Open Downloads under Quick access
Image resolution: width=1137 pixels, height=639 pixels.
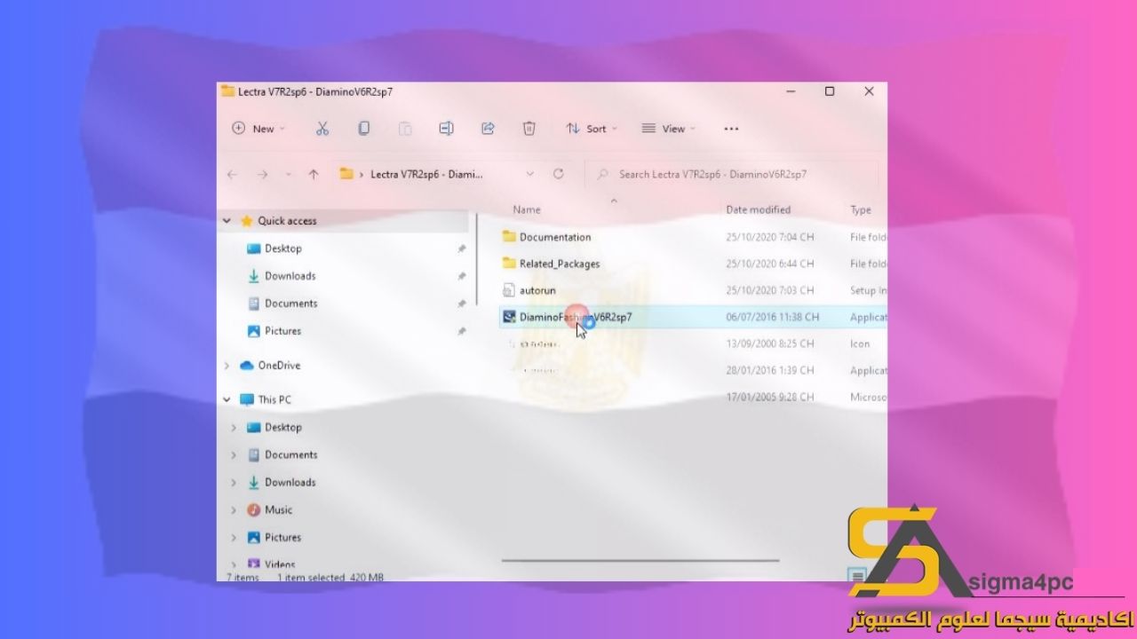290,276
